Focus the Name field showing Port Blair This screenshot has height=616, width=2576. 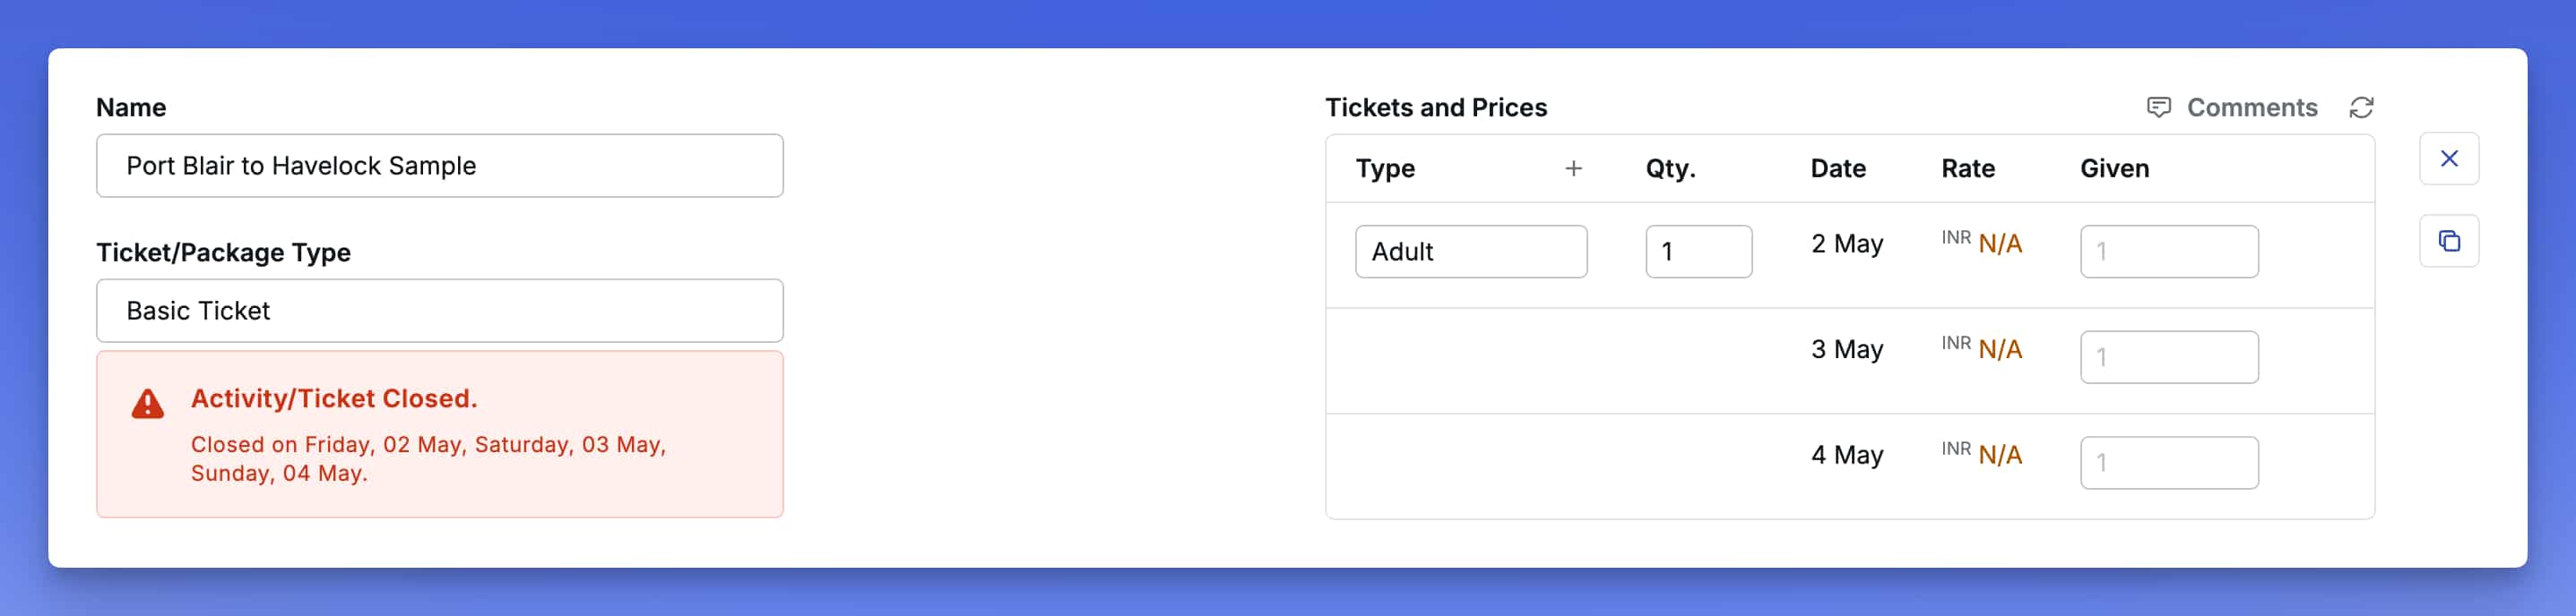(x=439, y=166)
